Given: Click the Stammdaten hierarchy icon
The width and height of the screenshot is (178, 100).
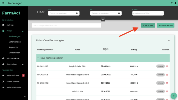Looking at the screenshot, I should (3, 64).
